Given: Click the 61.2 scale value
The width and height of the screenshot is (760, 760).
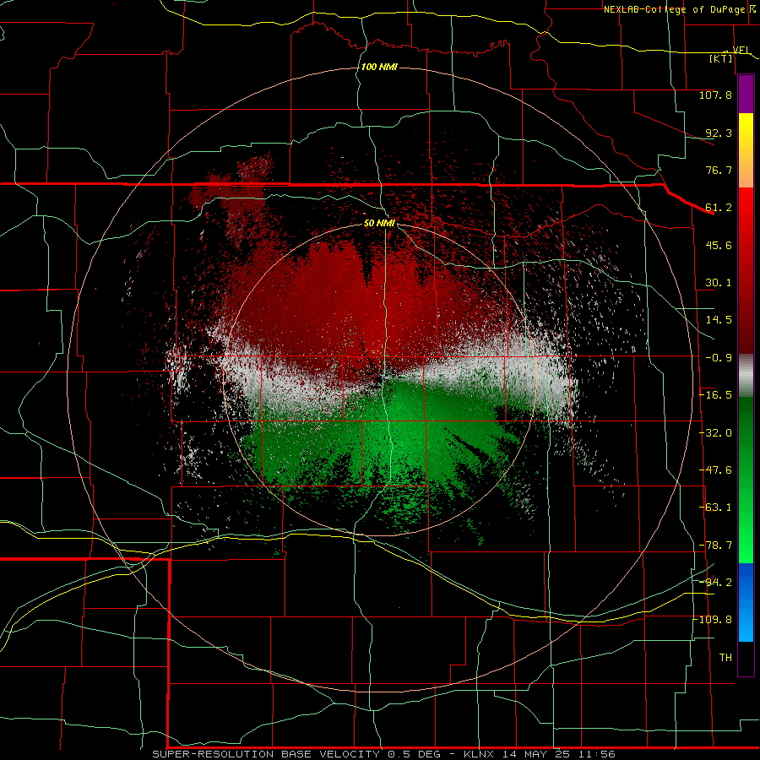Looking at the screenshot, I should [x=719, y=208].
